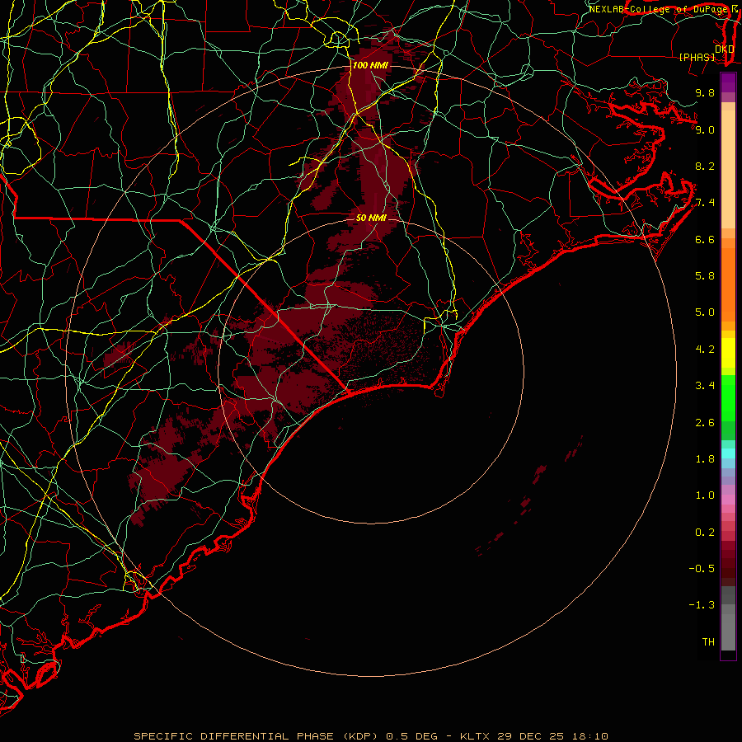Click the 29 DEC 25 18:10 timestamp
This screenshot has width=742, height=742.
tap(552, 736)
